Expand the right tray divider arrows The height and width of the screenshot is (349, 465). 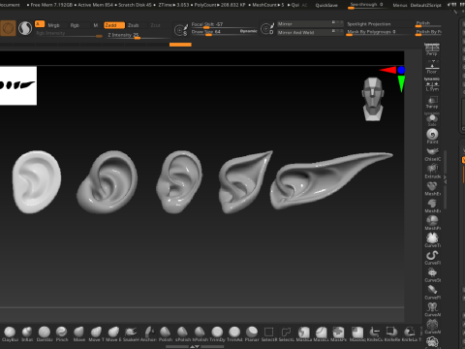(x=446, y=179)
